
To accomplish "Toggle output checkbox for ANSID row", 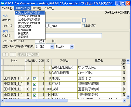I will coord(35,79).
